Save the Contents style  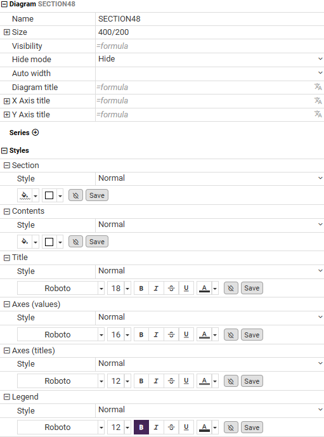[x=96, y=242]
